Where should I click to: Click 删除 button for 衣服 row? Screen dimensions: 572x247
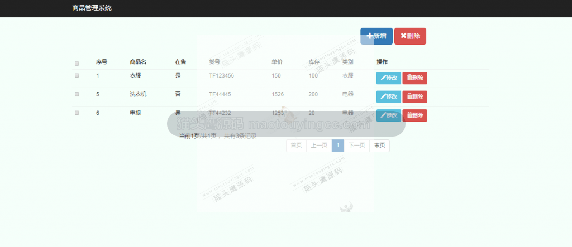tap(415, 78)
